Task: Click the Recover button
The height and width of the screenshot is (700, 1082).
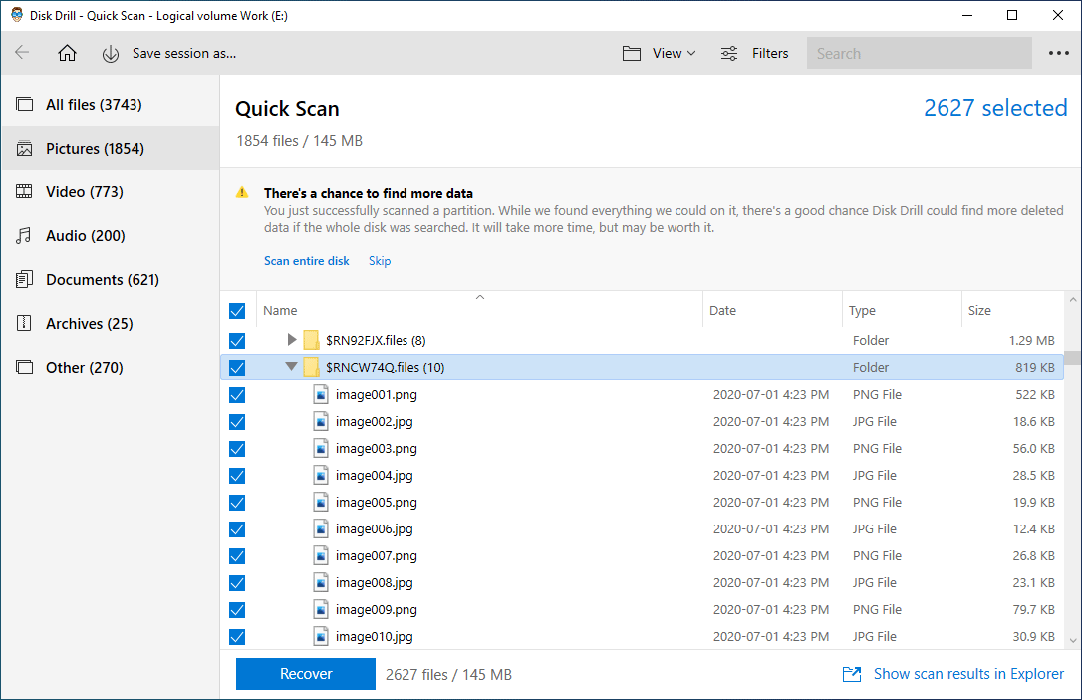Action: [x=306, y=674]
